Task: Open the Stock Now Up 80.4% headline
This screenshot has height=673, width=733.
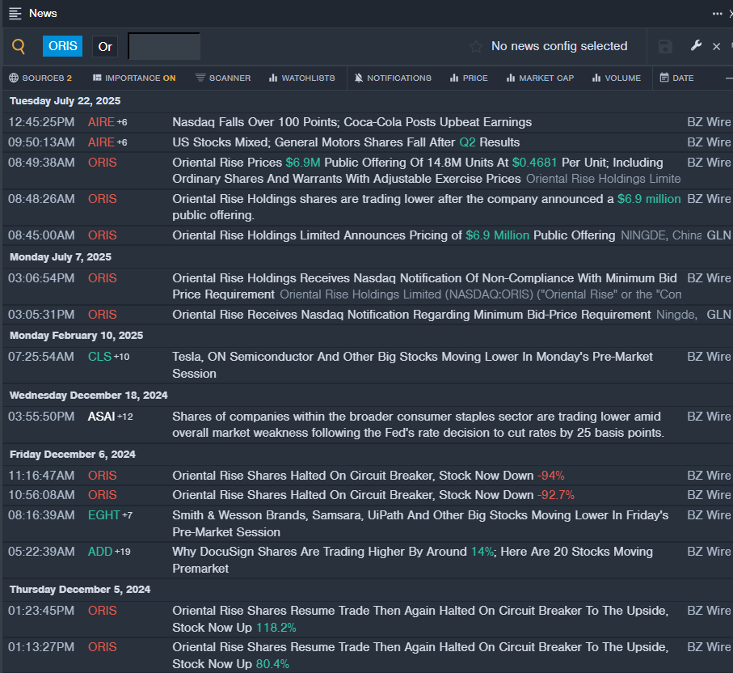Action: point(420,656)
